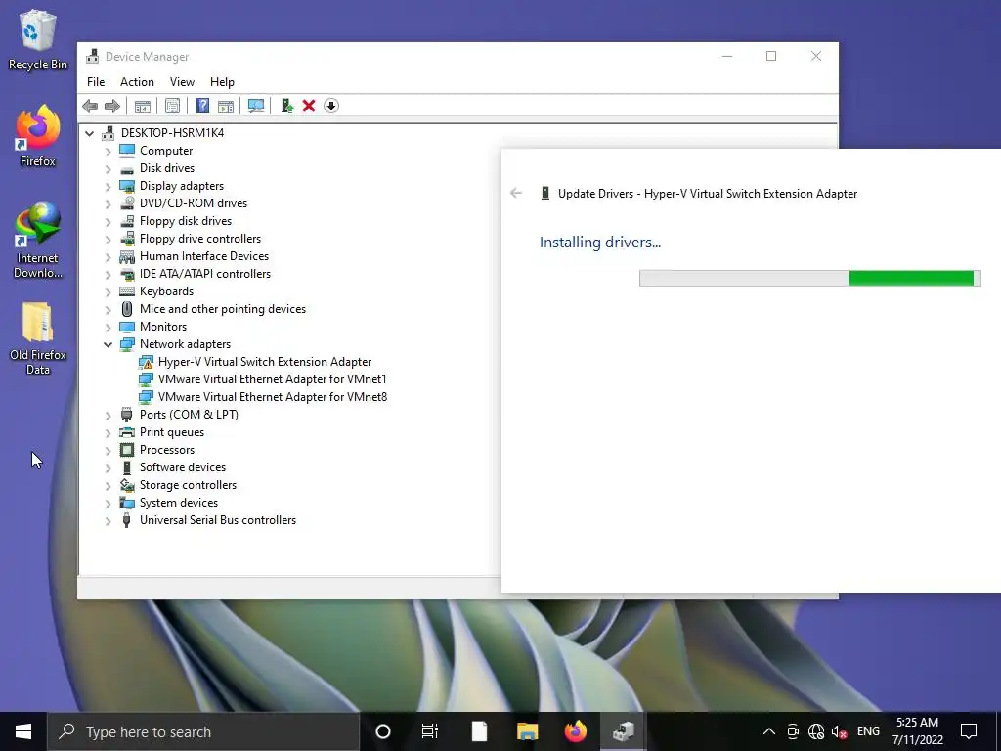
Task: Click the red X Uninstall device icon
Action: [x=309, y=106]
